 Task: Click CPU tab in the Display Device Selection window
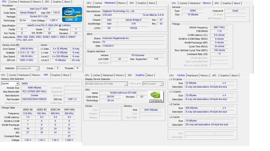click(87, 75)
